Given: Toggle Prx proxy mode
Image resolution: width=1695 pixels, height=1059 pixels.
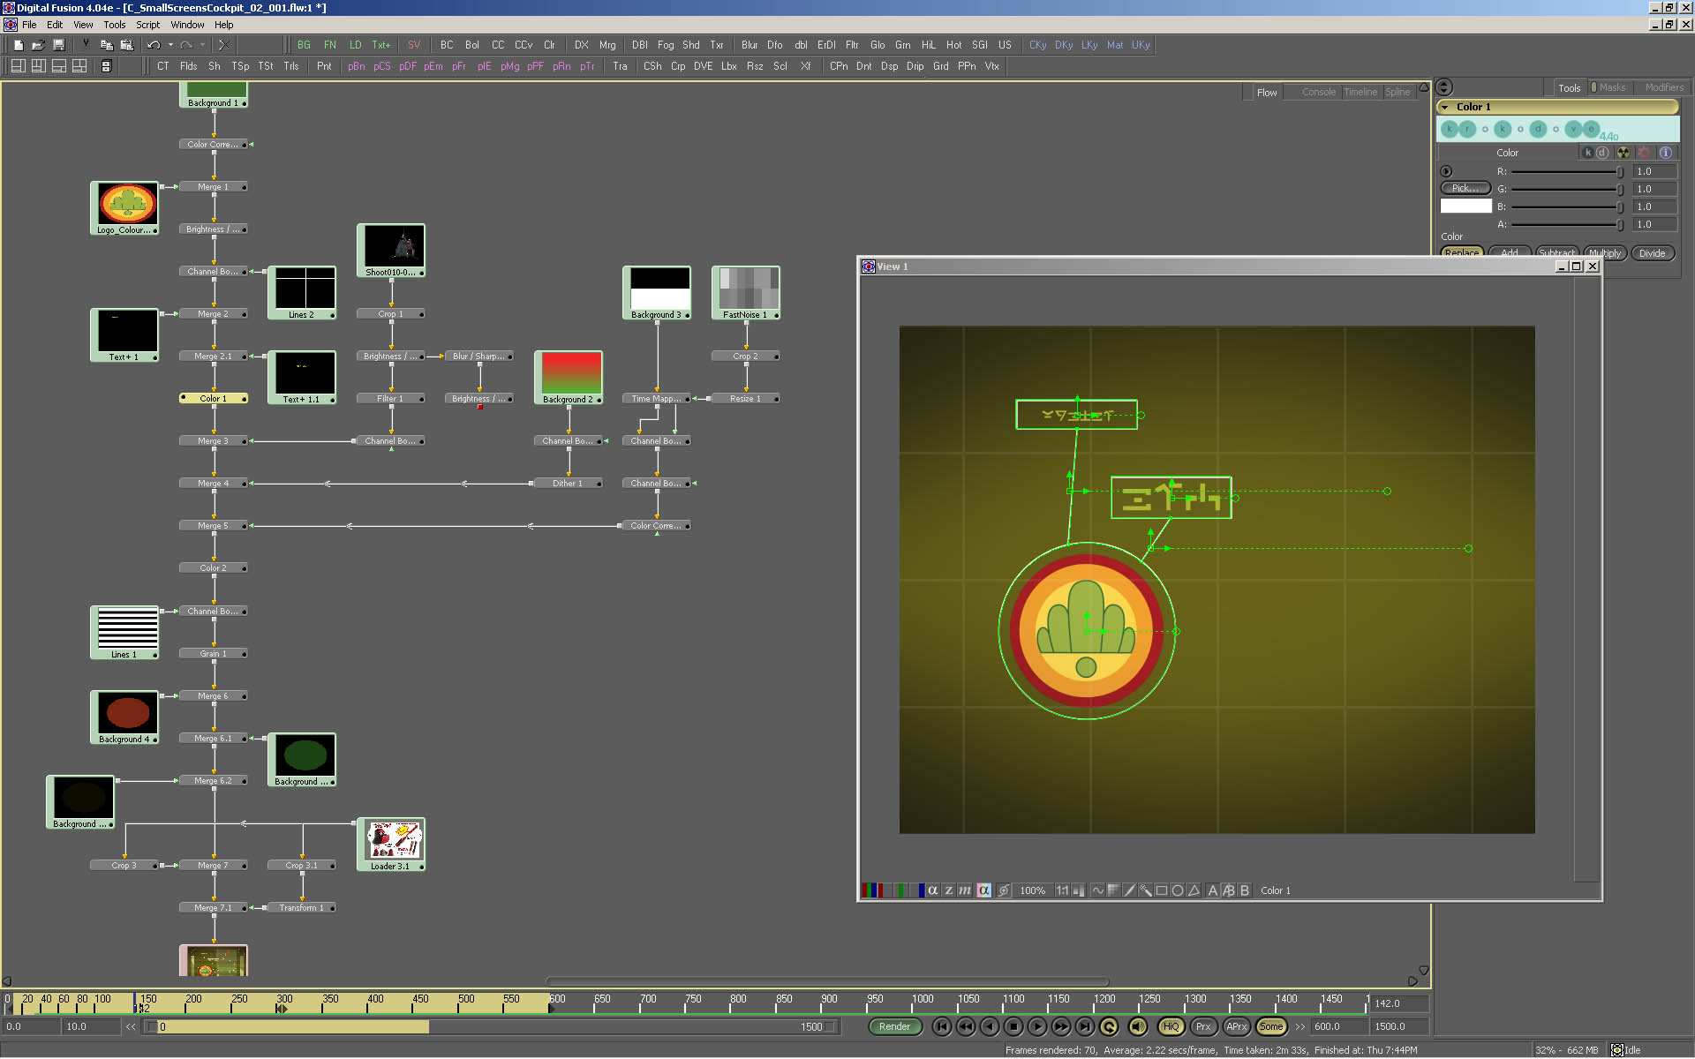Looking at the screenshot, I should (x=1203, y=1026).
